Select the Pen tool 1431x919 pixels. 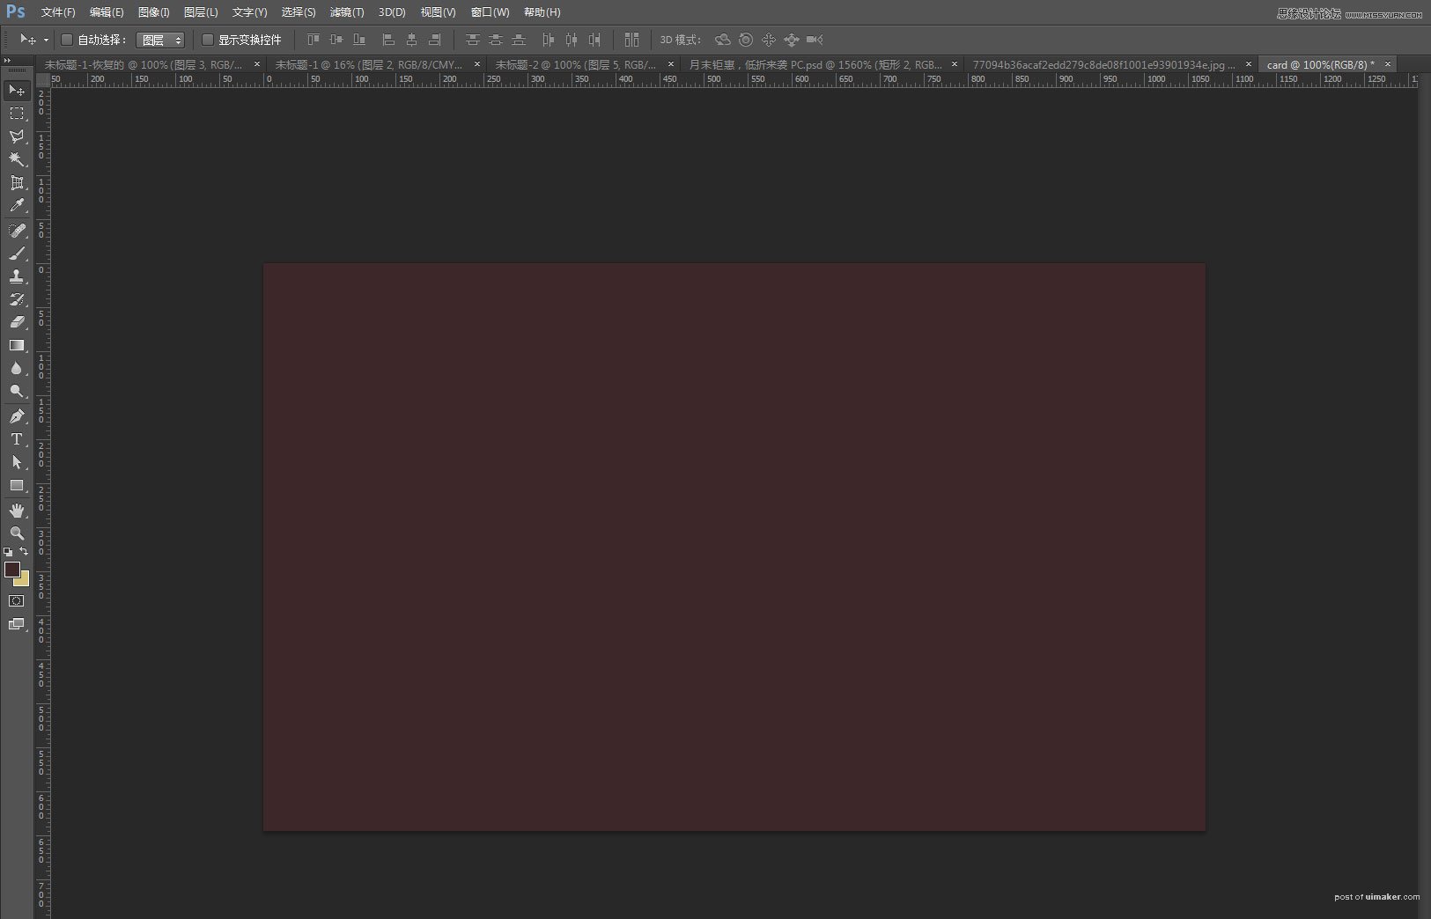[17, 416]
